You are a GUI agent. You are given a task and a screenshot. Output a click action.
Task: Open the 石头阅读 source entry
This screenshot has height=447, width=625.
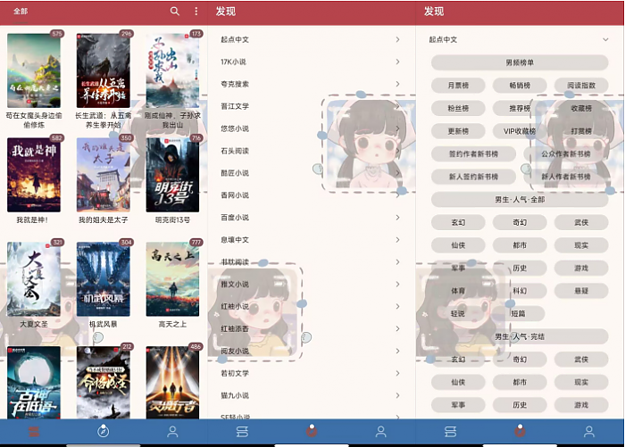tap(236, 151)
